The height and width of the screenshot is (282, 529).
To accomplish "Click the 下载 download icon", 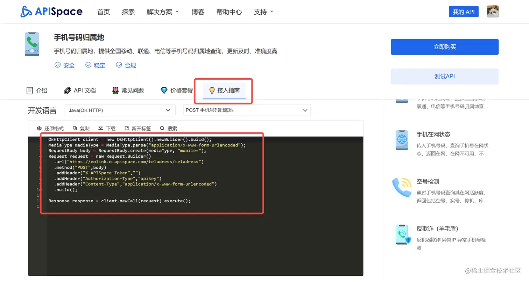I will (x=101, y=129).
